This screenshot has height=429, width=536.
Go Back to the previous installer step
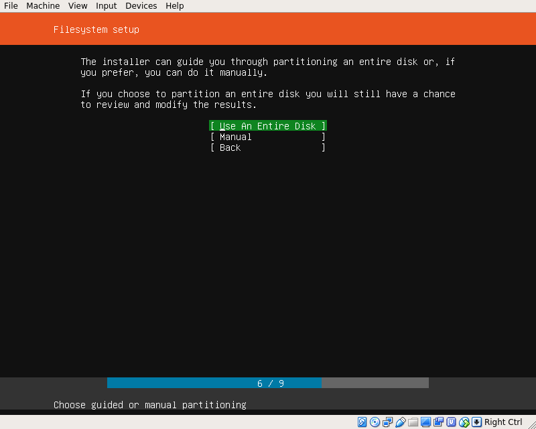[x=267, y=147]
